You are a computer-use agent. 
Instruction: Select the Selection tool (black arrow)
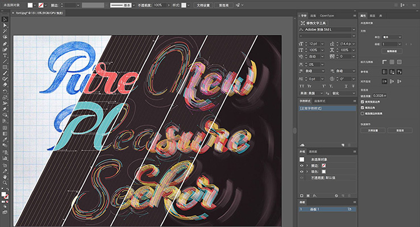[4, 19]
